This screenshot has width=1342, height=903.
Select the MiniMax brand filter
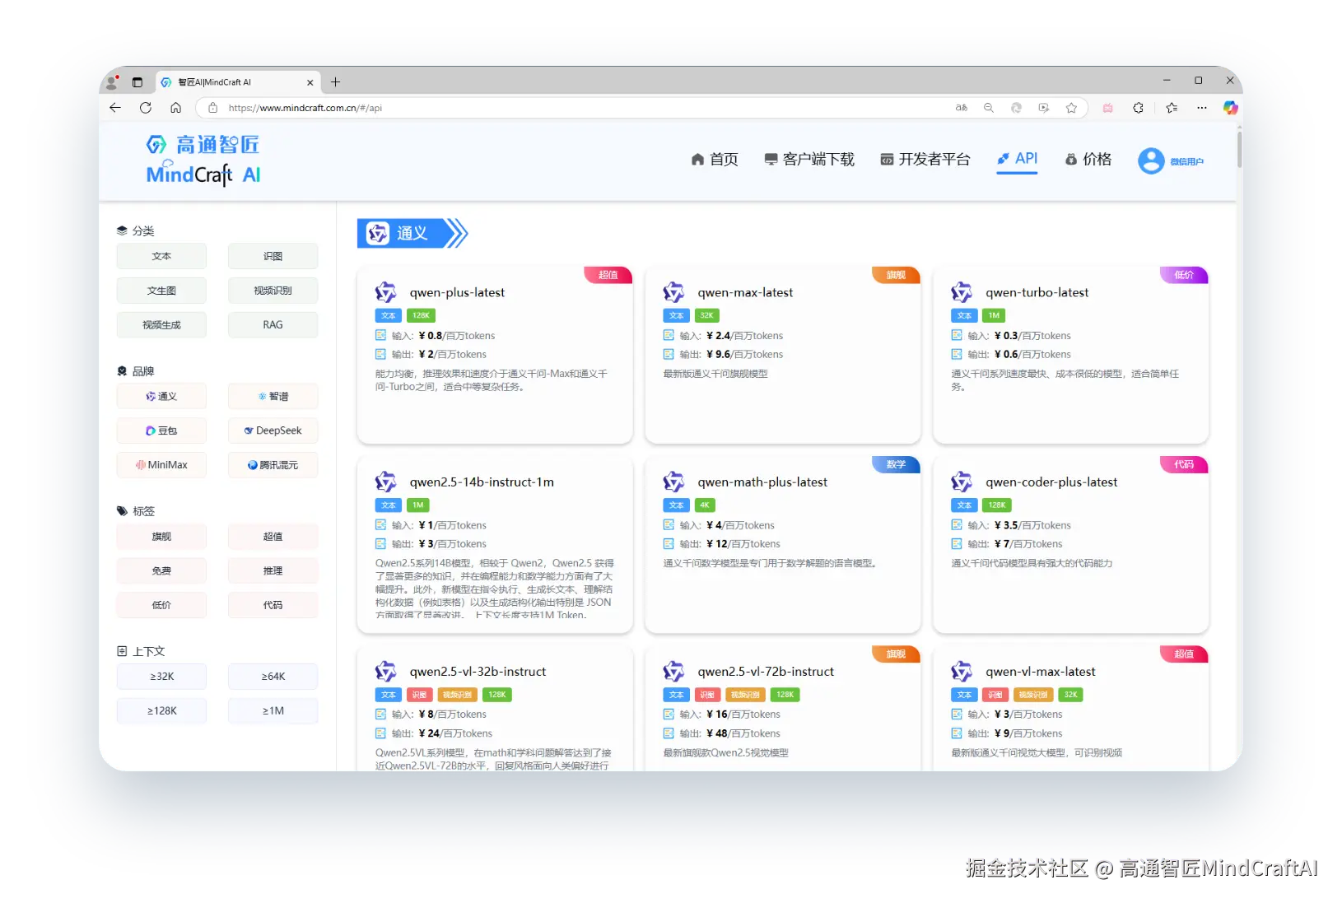(161, 465)
